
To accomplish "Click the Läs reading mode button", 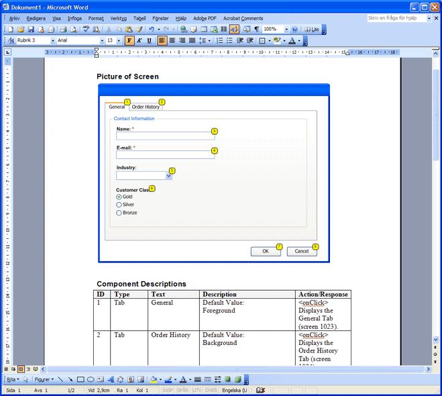I will [312, 30].
